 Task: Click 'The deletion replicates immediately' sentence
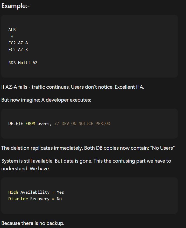click(x=42, y=148)
